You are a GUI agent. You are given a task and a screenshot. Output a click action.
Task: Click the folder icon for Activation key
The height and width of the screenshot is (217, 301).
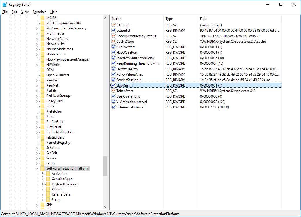coord(48,174)
